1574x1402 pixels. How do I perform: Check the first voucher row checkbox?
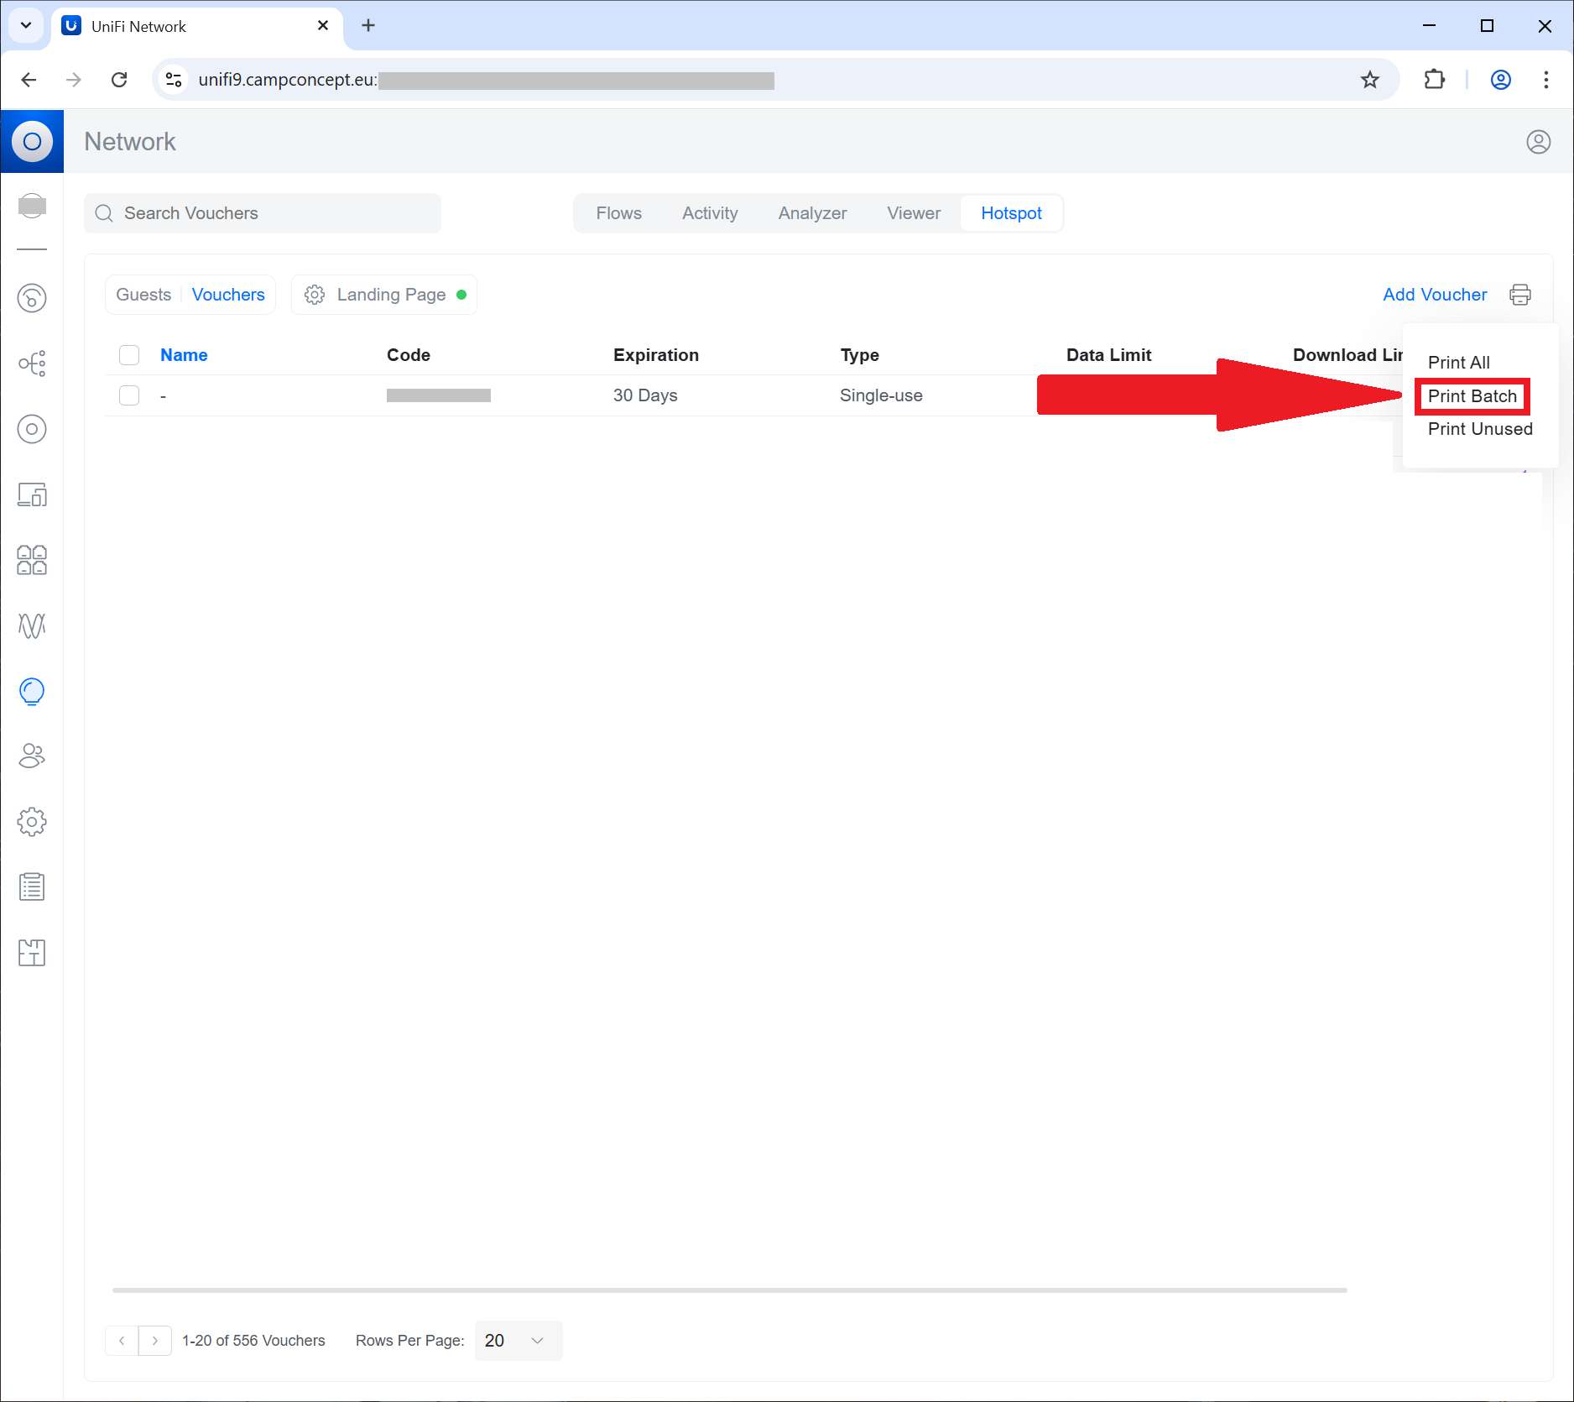pos(129,395)
